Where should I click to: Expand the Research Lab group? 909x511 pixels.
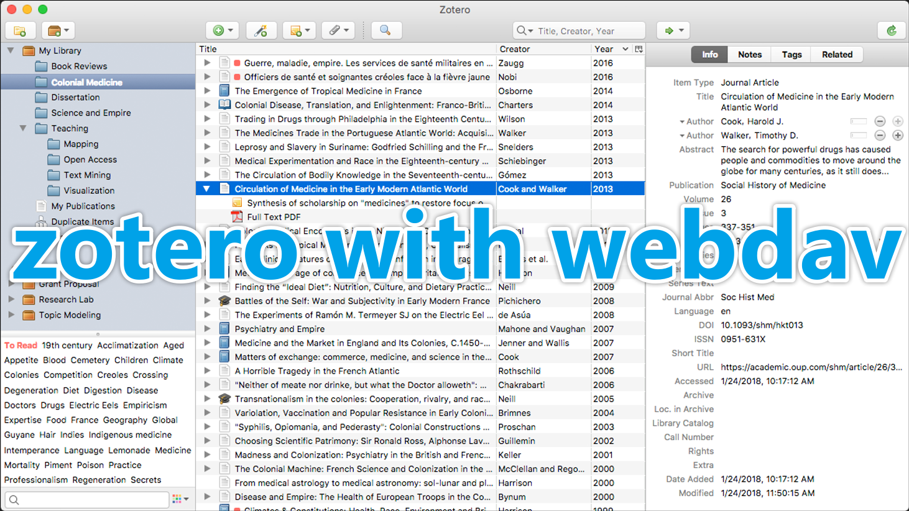click(11, 299)
